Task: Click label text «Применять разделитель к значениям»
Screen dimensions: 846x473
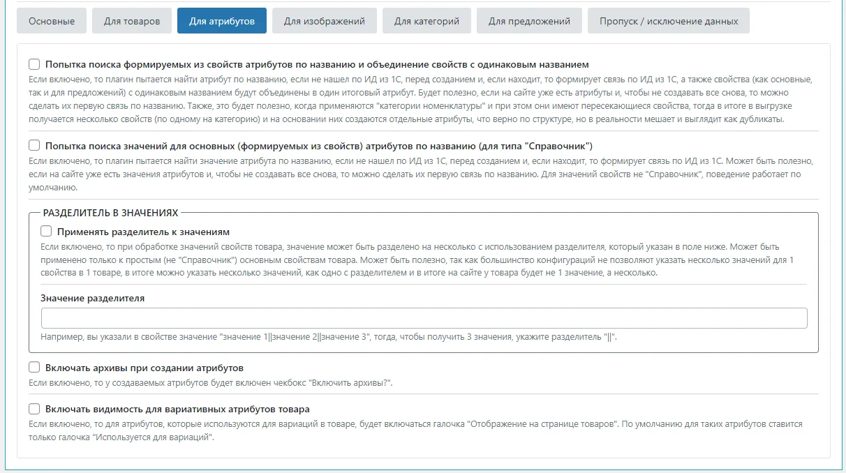Action: click(154, 231)
